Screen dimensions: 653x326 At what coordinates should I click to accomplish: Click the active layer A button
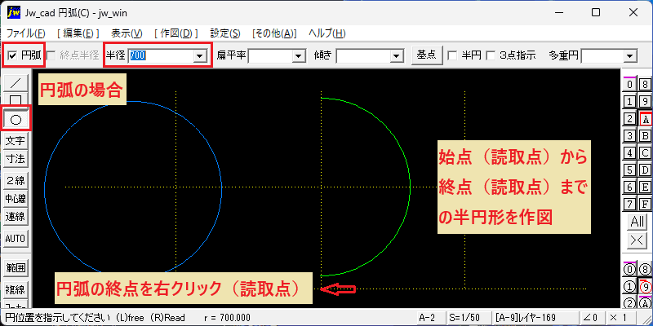(x=645, y=118)
